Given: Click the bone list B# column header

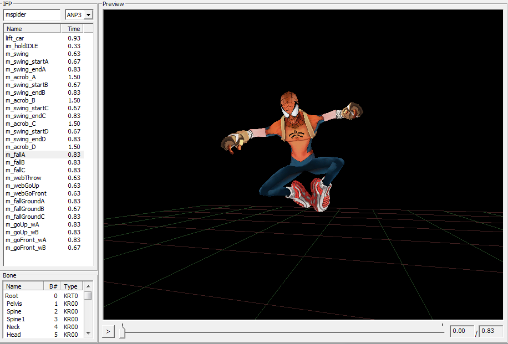Looking at the screenshot, I should tap(52, 286).
